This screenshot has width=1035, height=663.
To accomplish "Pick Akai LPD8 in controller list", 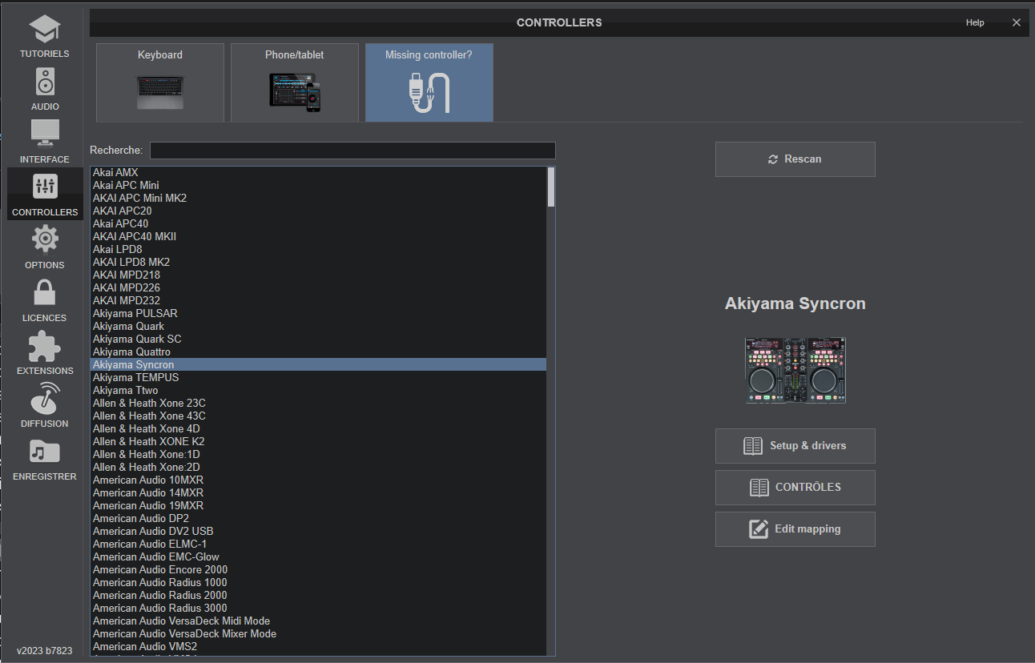I will tap(318, 249).
